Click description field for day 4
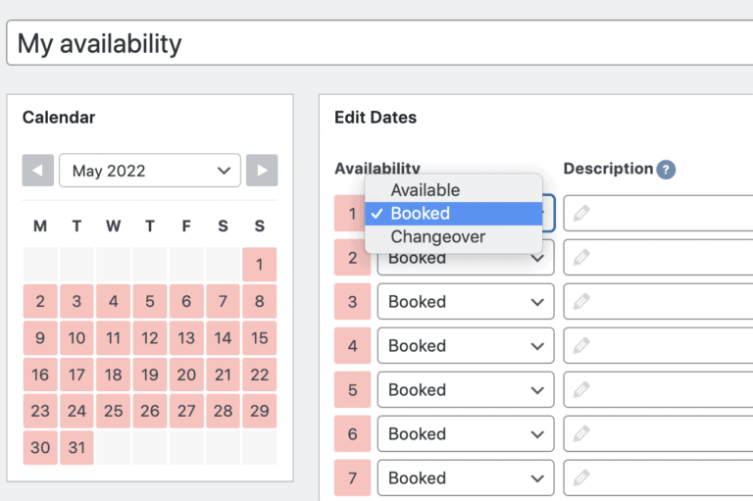The width and height of the screenshot is (753, 501). [658, 346]
